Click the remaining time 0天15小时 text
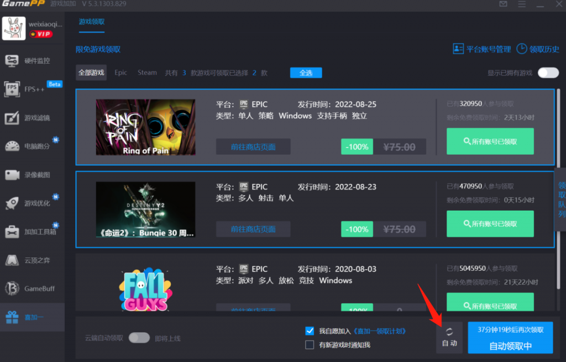The image size is (566, 362). click(519, 200)
